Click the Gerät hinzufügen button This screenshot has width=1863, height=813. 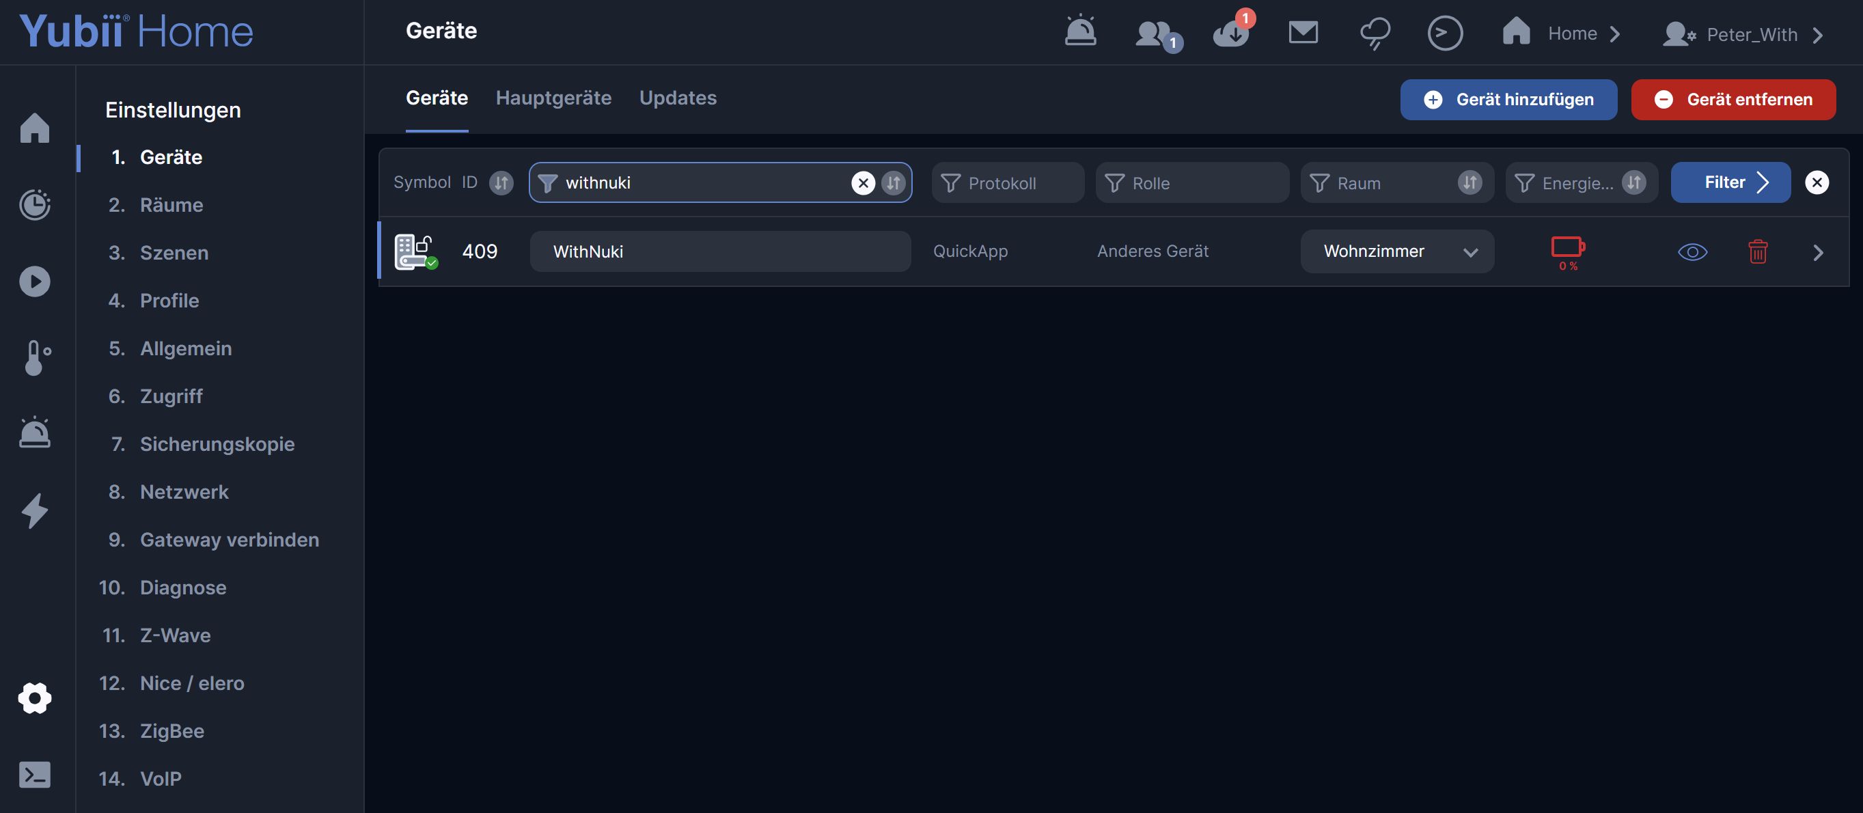tap(1508, 100)
